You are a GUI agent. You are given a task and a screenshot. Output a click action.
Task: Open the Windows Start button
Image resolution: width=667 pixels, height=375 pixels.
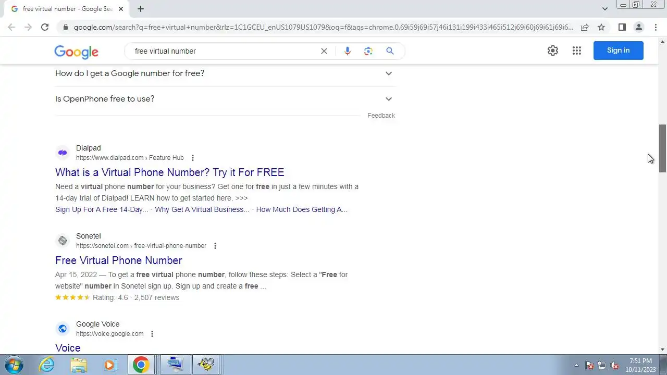(14, 365)
